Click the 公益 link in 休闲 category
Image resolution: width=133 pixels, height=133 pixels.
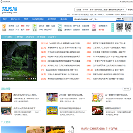[x=53, y=26]
